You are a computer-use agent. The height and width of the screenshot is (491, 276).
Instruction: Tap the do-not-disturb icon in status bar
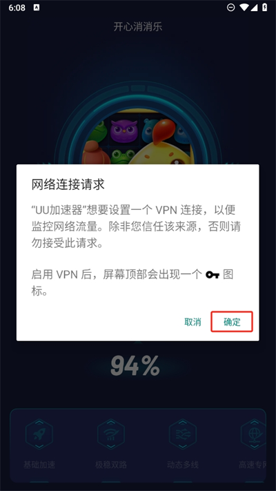tap(230, 8)
